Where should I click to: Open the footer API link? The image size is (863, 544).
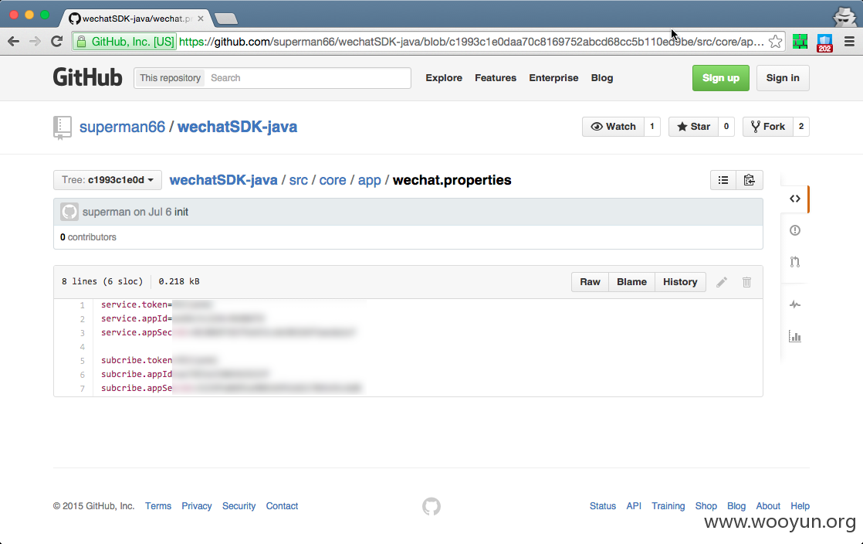coord(634,506)
